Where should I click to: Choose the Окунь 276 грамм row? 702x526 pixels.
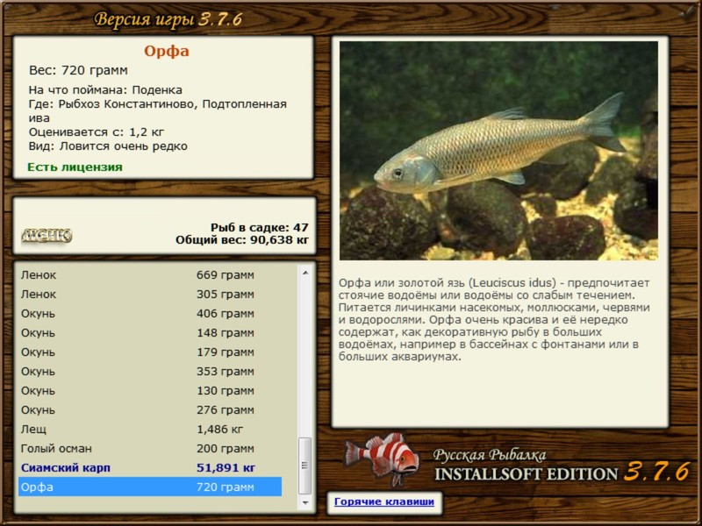pos(149,410)
